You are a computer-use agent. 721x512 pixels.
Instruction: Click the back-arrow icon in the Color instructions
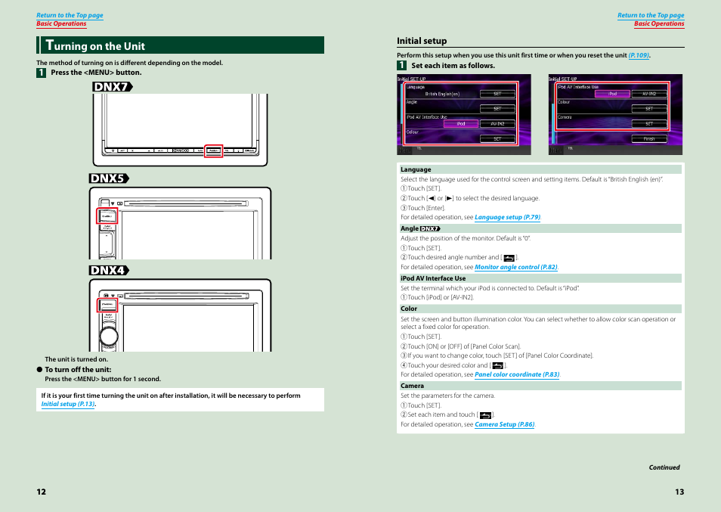pos(497,366)
